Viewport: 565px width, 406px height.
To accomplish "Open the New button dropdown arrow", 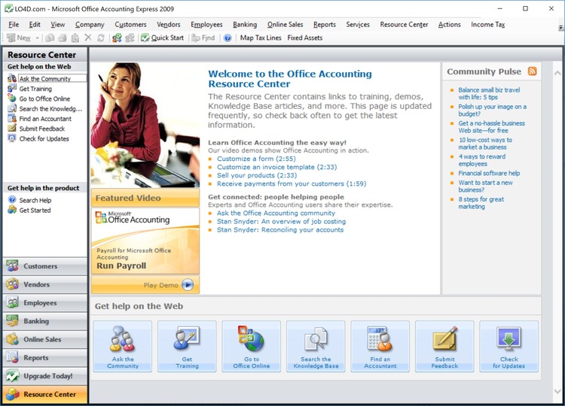I will [x=37, y=38].
